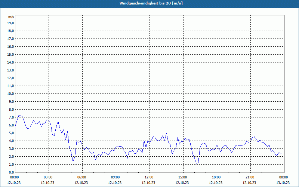Screen dimensions: 299x187
Task: Select the 17,0 y-axis label
Action: (11, 39)
